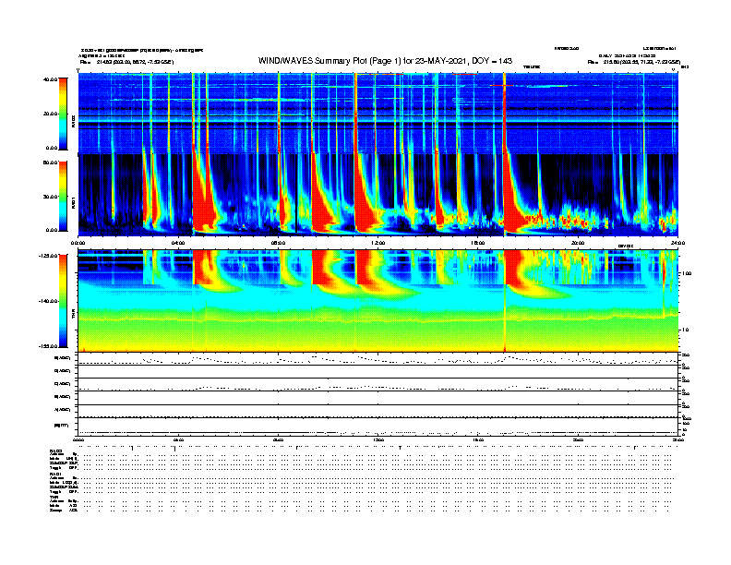Click the WIND/WAVES Summary Plot title
The width and height of the screenshot is (731, 565).
coord(385,61)
